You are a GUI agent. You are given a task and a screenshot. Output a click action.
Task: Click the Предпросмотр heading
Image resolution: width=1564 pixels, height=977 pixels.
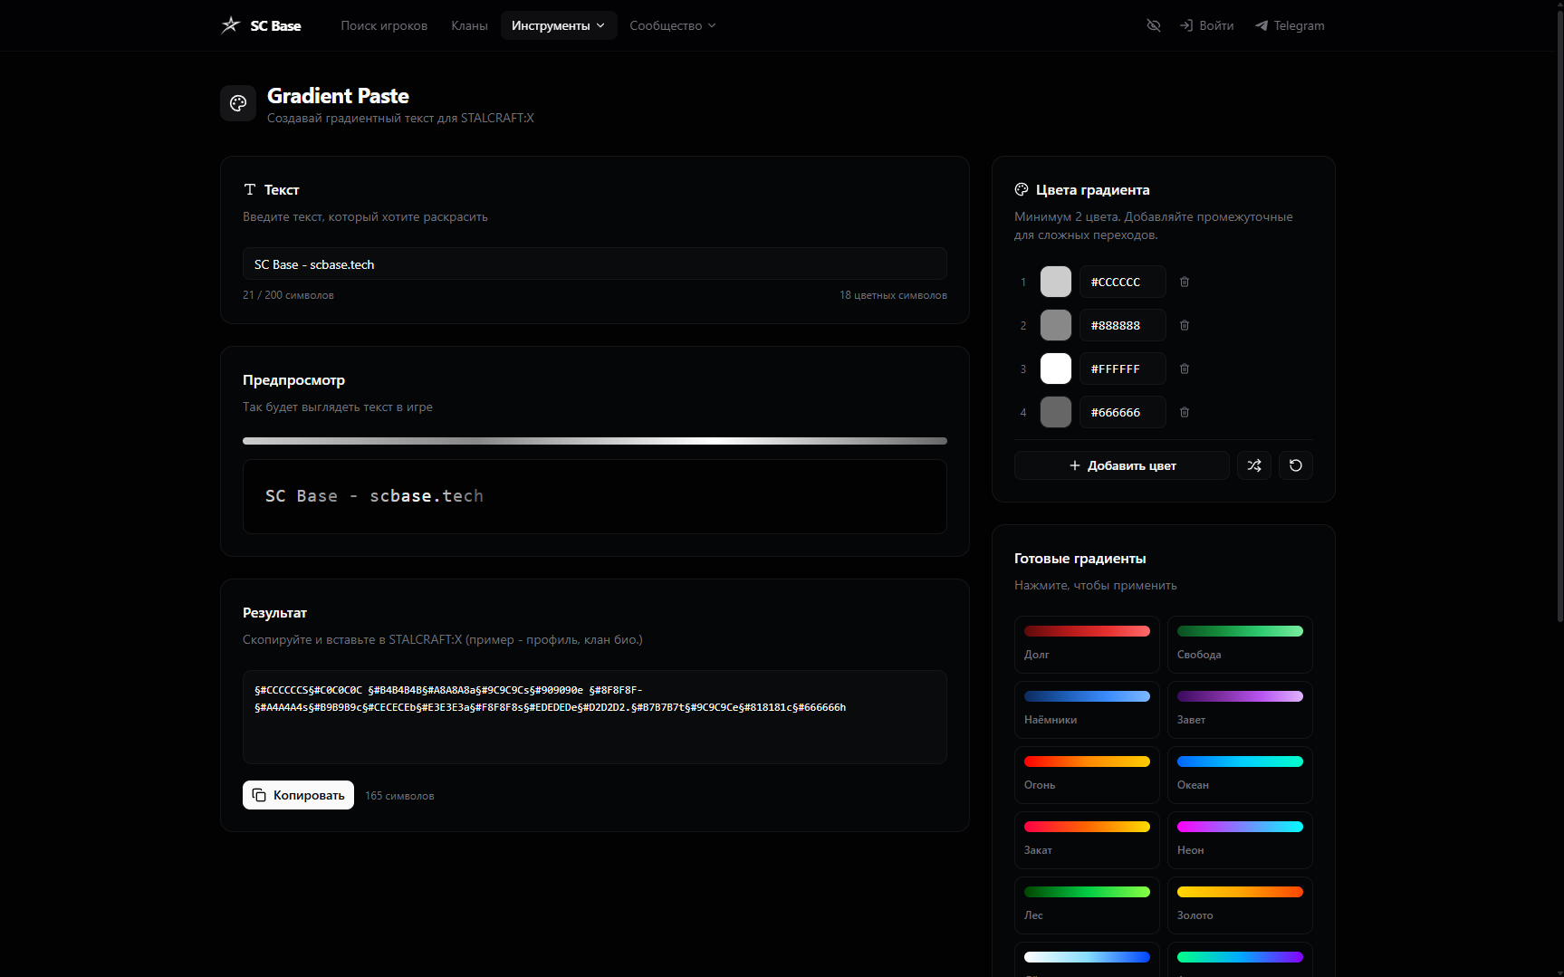293,380
